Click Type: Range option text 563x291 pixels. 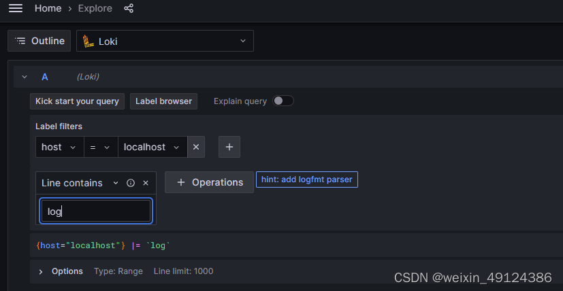(x=118, y=271)
